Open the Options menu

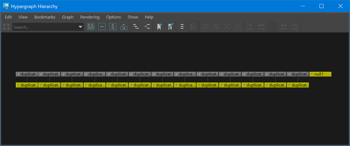[113, 17]
